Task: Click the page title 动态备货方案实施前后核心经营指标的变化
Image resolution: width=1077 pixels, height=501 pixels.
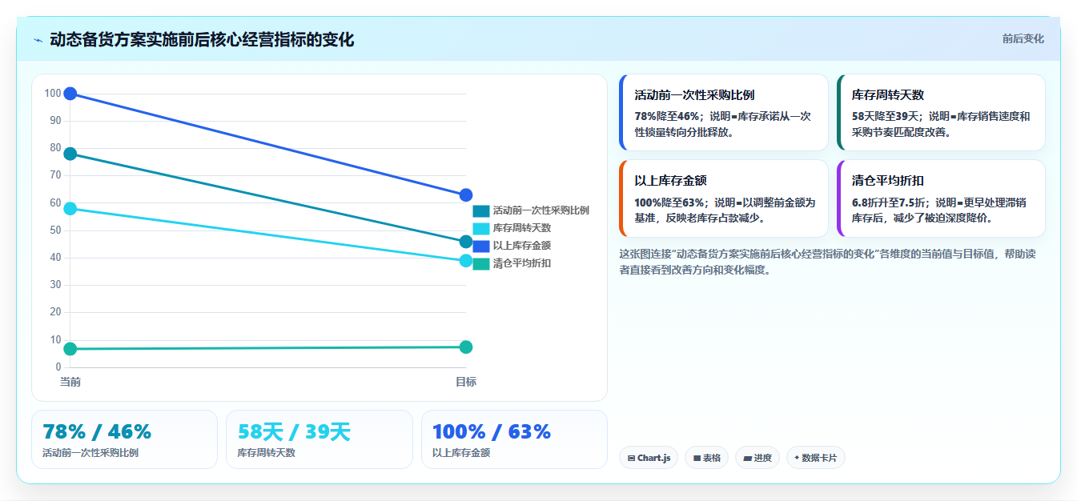Action: click(x=202, y=39)
